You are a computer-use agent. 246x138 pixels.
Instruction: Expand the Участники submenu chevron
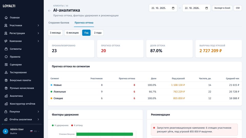(38, 25)
